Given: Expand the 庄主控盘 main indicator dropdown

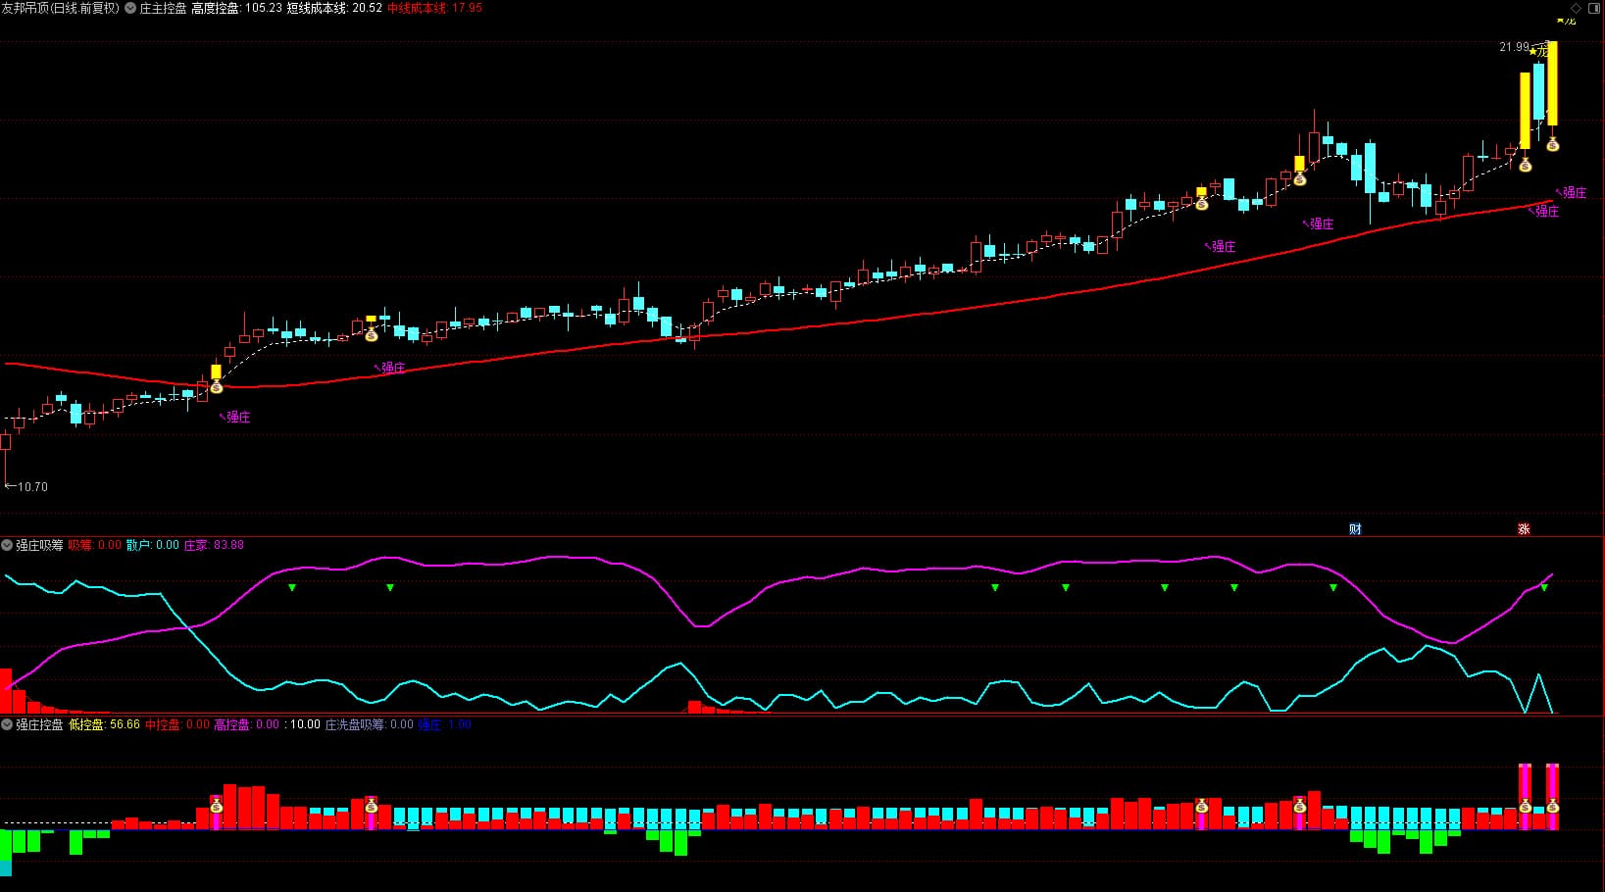Looking at the screenshot, I should pyautogui.click(x=130, y=8).
